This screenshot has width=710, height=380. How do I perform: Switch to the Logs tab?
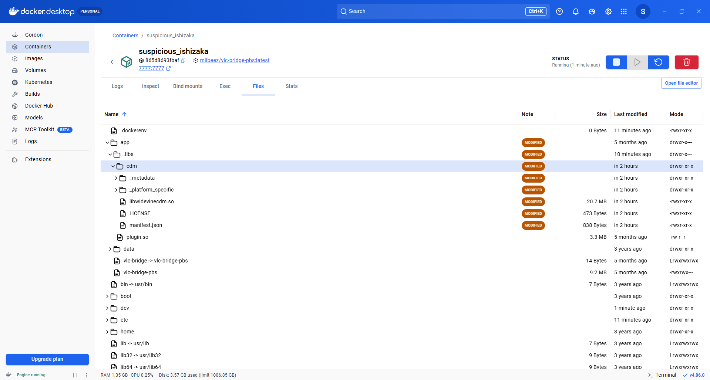pyautogui.click(x=117, y=86)
